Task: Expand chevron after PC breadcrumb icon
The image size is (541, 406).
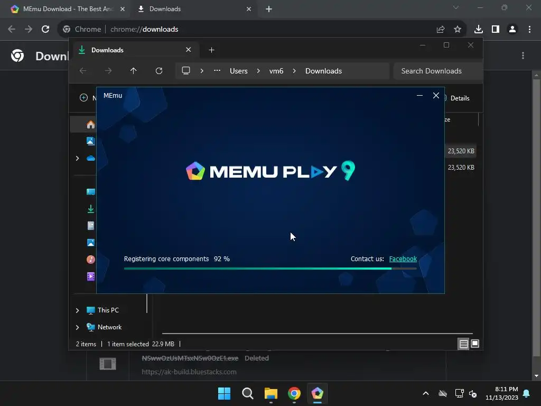Action: [x=202, y=71]
